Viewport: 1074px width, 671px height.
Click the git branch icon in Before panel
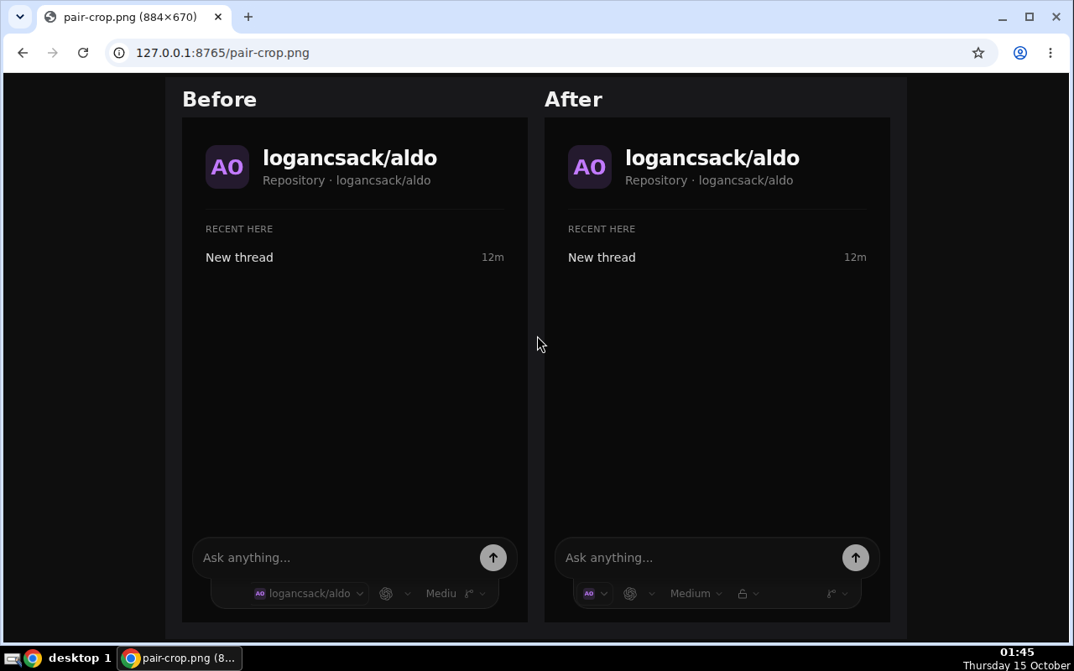pos(469,594)
